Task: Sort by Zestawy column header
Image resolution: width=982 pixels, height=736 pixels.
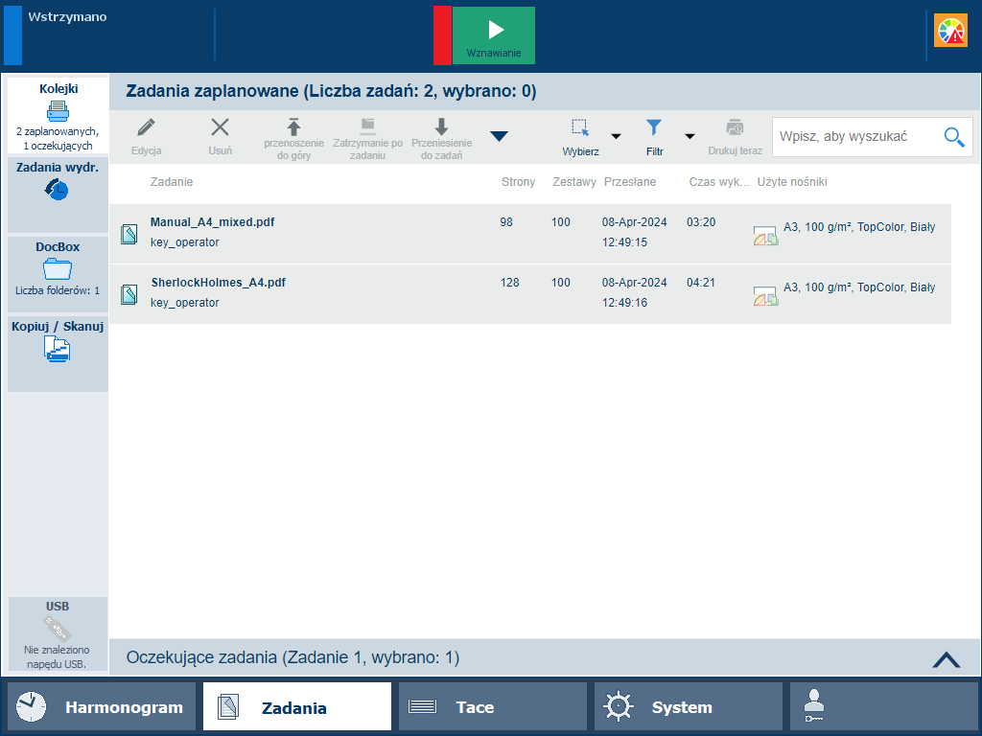Action: [574, 181]
